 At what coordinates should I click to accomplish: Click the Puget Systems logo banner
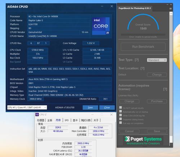(143, 140)
